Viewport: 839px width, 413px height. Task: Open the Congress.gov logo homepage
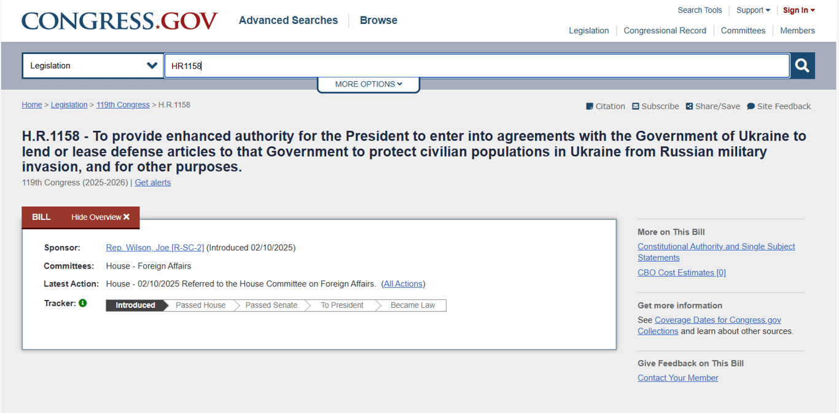tap(120, 20)
